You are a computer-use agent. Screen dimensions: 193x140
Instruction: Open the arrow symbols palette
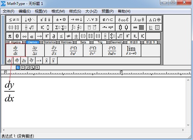[x=76, y=20]
